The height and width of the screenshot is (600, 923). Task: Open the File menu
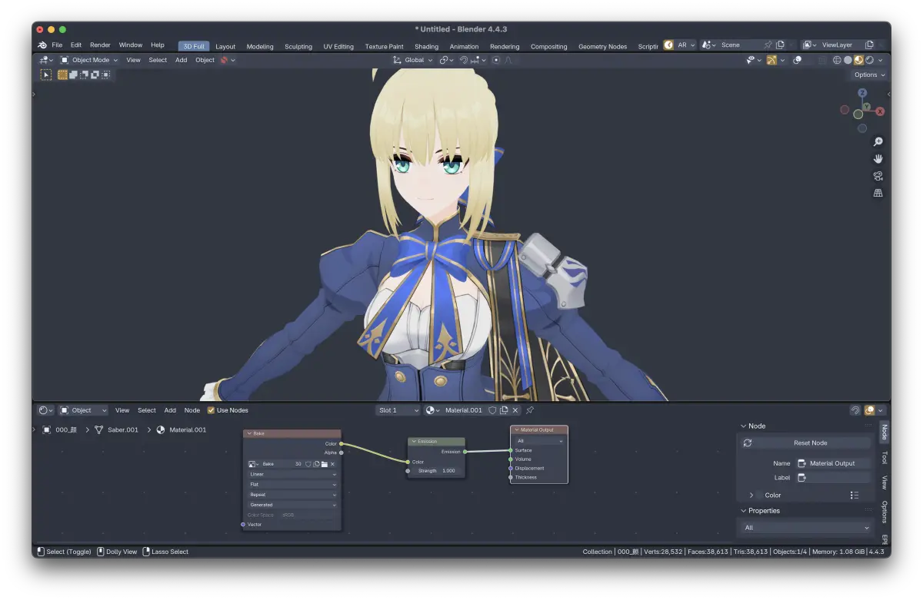[x=57, y=45]
